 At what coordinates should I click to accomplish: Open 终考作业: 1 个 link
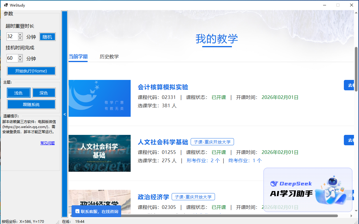(245, 161)
